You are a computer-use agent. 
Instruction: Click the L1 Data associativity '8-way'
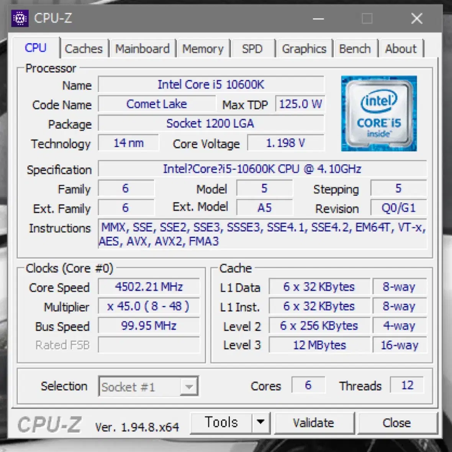pos(400,287)
